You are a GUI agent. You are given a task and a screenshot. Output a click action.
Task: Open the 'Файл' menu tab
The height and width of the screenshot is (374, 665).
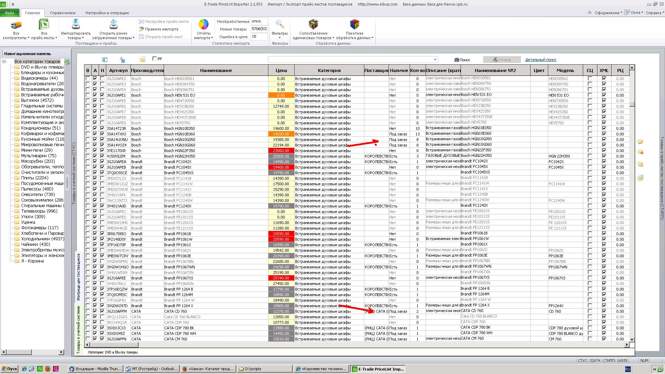click(10, 13)
